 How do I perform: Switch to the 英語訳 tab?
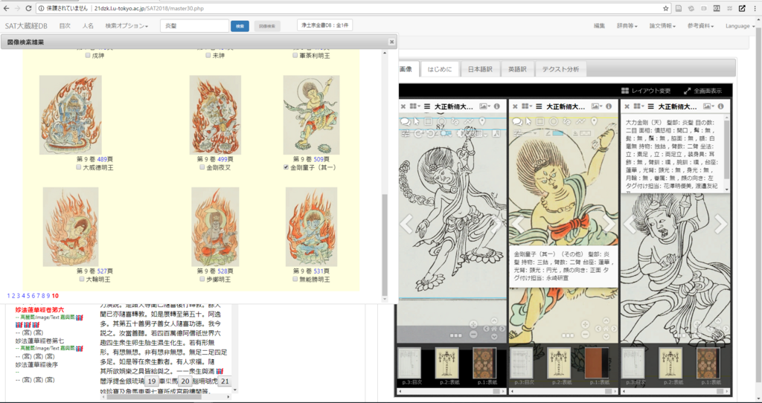pyautogui.click(x=517, y=69)
